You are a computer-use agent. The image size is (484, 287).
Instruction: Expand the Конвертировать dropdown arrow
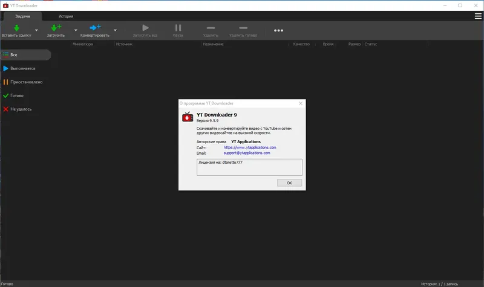[x=115, y=30]
